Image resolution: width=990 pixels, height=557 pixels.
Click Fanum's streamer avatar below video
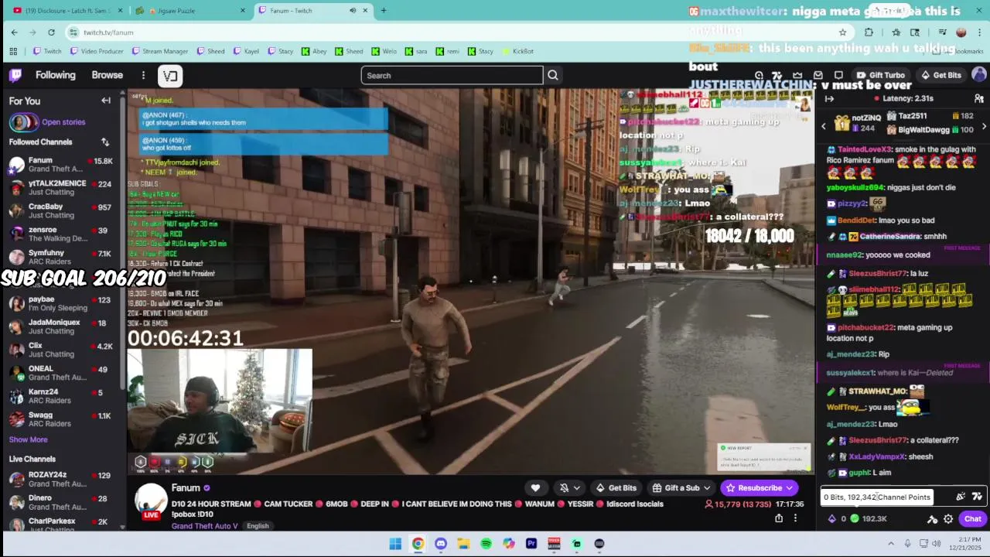point(151,501)
